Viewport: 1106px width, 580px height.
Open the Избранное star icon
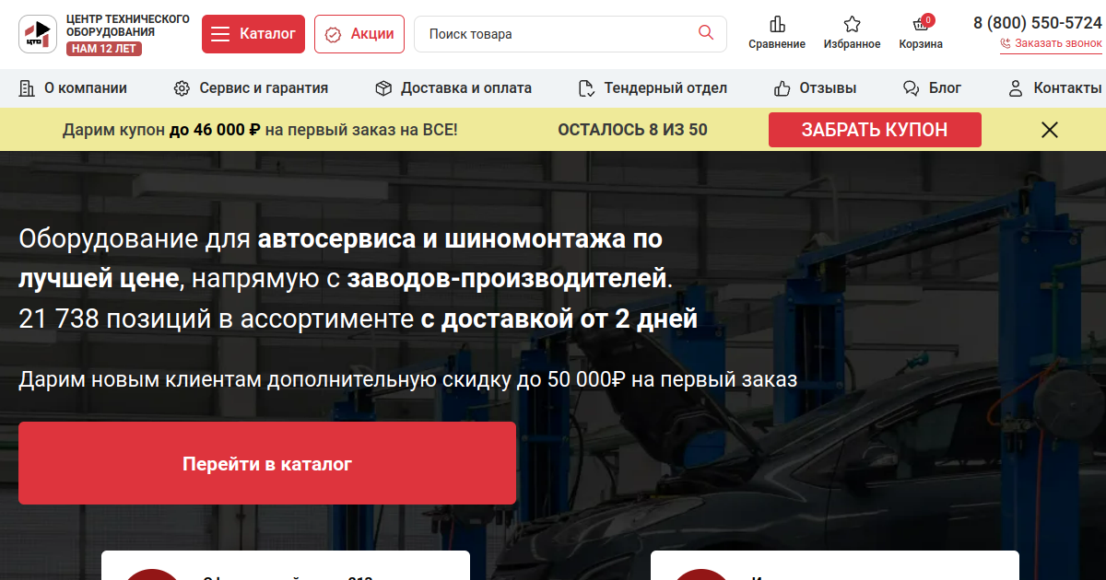click(x=852, y=24)
